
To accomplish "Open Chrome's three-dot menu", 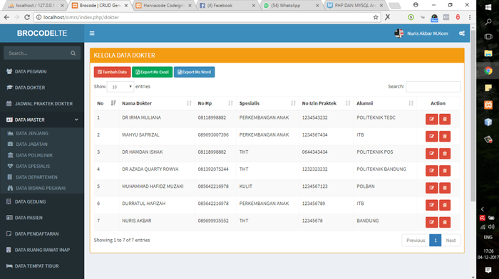I will click(x=470, y=17).
